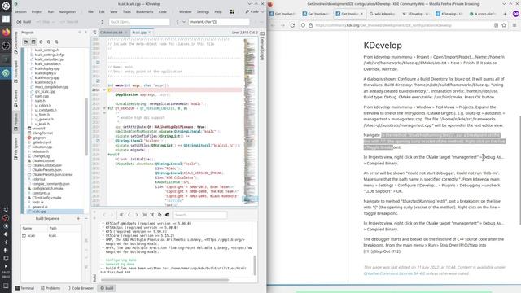Click the second icon in the Projects panel toolbar

(x=33, y=42)
